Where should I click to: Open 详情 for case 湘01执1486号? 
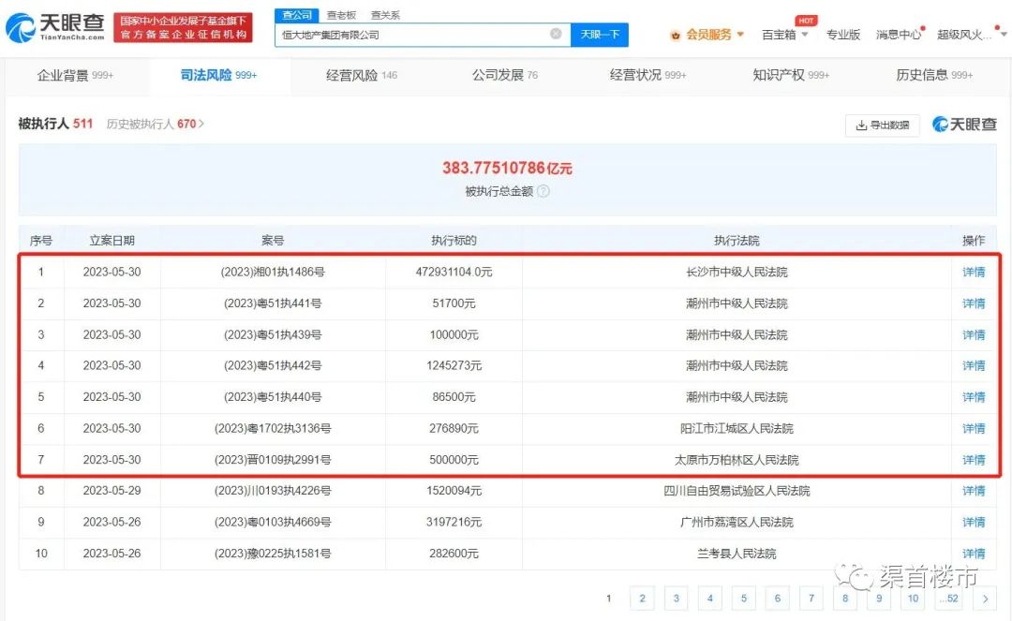pos(974,273)
